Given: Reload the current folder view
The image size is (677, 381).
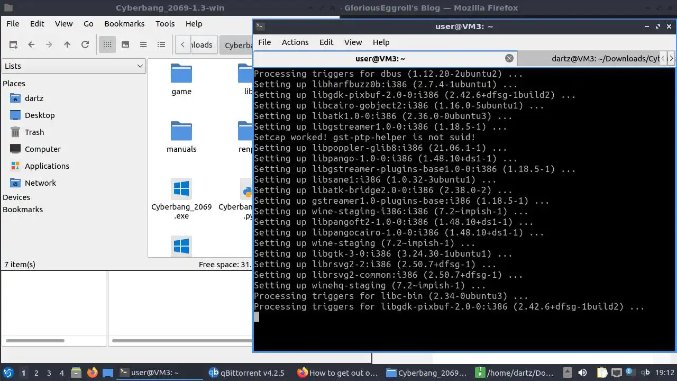Looking at the screenshot, I should (x=85, y=45).
